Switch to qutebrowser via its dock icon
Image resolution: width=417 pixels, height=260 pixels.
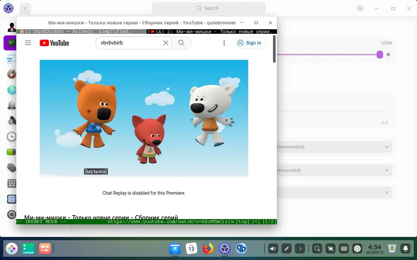pos(241,249)
